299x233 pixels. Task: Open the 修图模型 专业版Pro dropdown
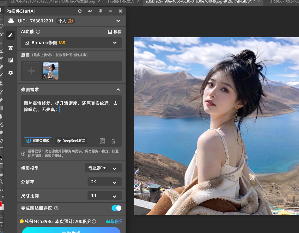tap(103, 168)
